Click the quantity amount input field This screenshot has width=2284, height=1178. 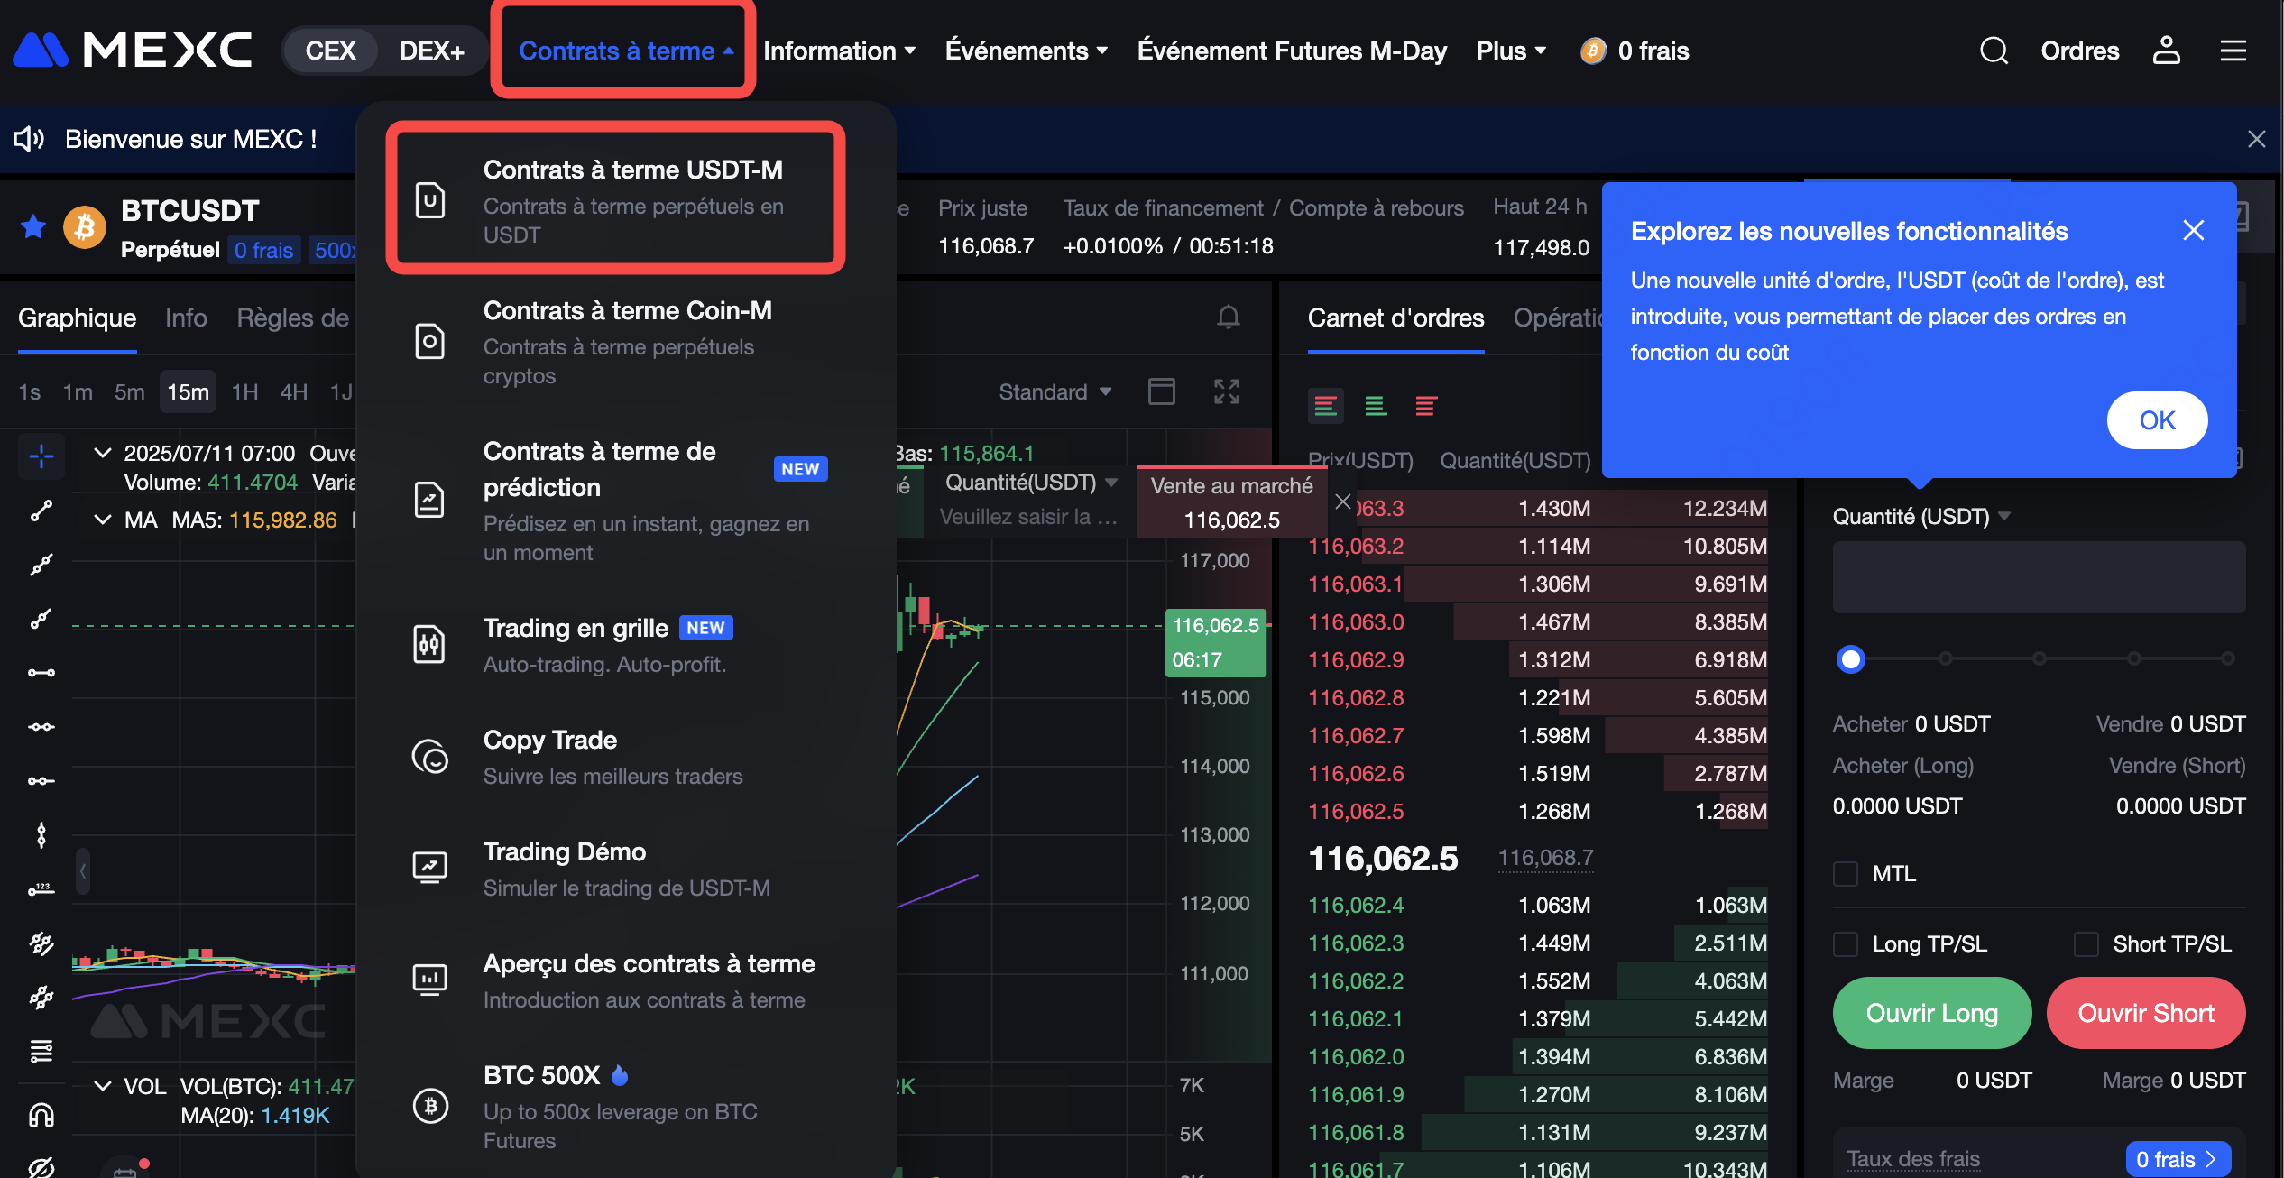point(2039,577)
